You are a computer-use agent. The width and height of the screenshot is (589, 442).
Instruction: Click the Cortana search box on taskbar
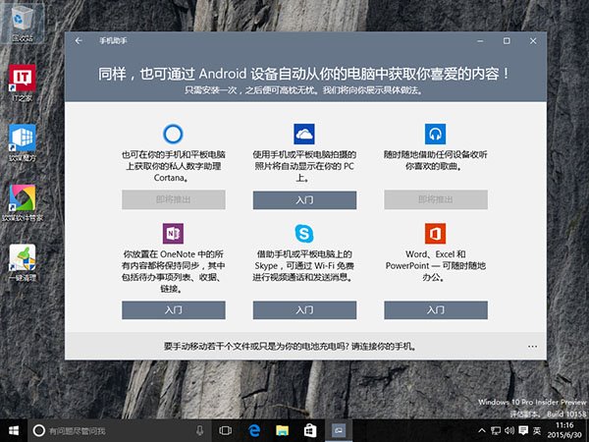tap(119, 431)
